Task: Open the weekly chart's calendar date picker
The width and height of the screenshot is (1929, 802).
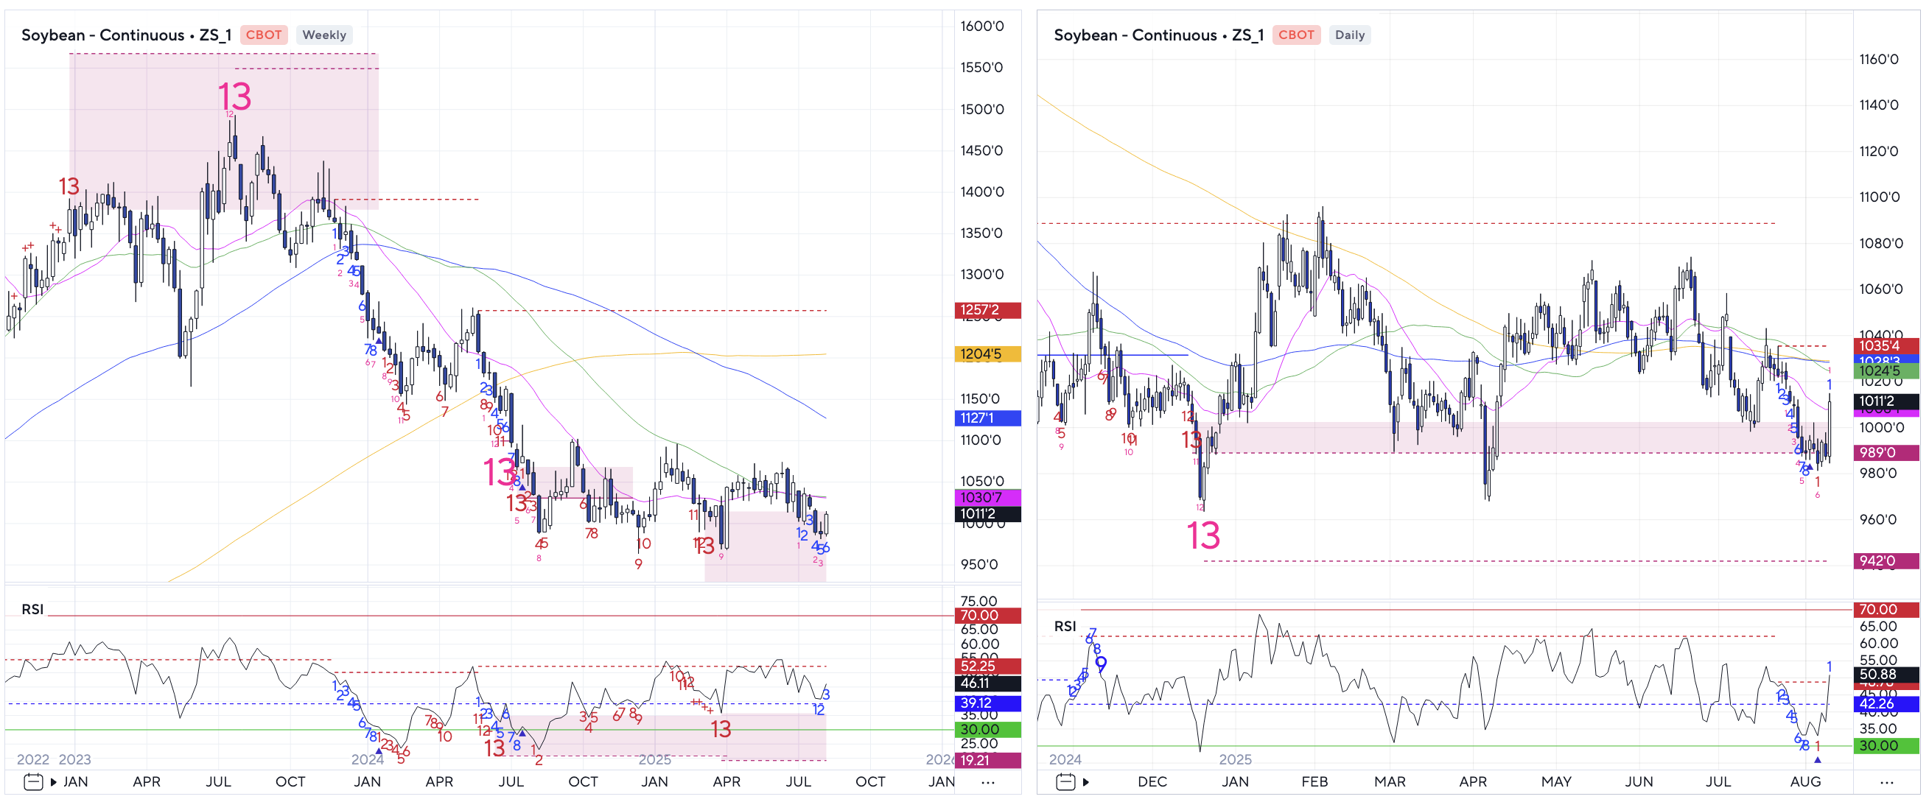Action: [x=33, y=782]
